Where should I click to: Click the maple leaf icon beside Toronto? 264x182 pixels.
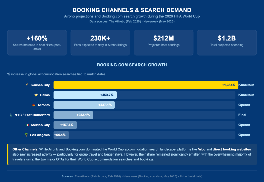coord(34,105)
